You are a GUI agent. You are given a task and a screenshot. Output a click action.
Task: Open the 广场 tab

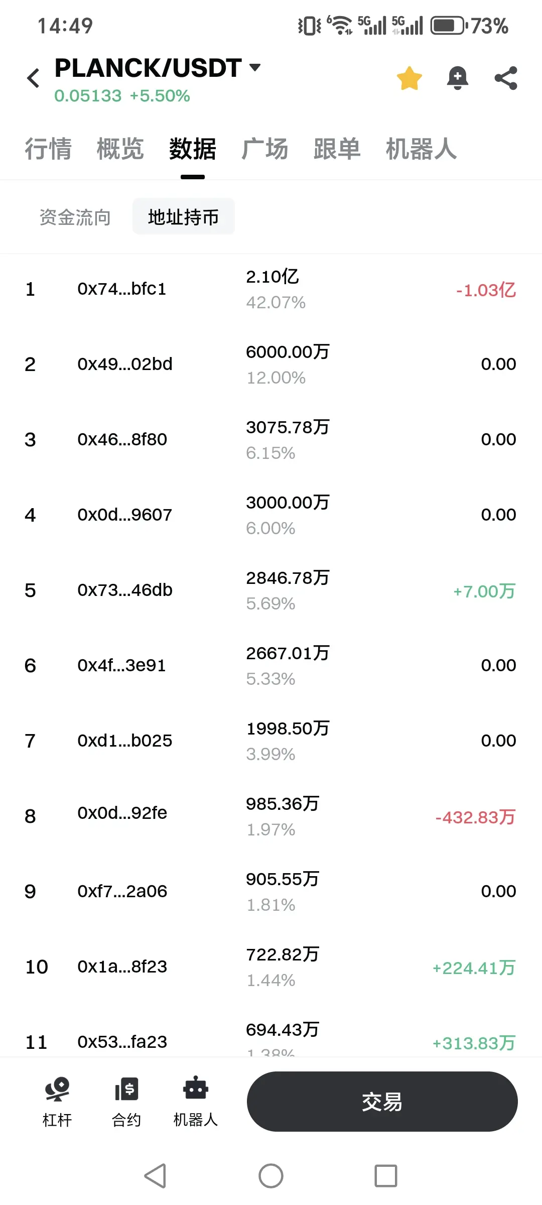(264, 149)
